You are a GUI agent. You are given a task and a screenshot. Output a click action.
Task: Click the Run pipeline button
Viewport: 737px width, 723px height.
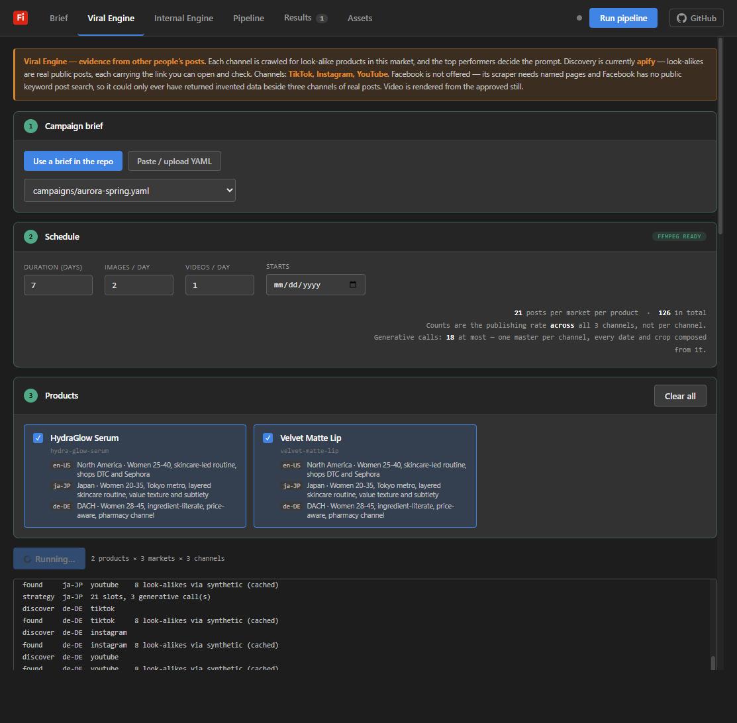(x=623, y=18)
